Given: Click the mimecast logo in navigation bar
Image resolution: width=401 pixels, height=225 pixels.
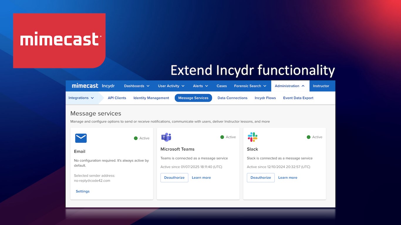Looking at the screenshot, I should point(85,86).
